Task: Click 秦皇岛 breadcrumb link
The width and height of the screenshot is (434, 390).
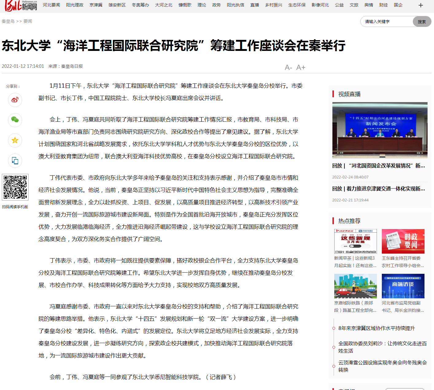Action: 8,21
